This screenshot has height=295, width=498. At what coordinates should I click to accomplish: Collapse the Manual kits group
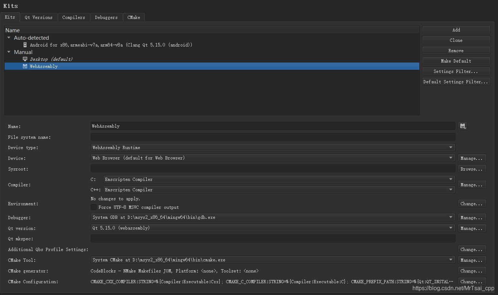[9, 52]
